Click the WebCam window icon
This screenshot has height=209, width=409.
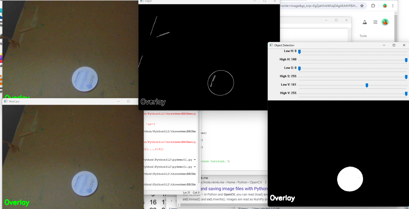point(6,101)
